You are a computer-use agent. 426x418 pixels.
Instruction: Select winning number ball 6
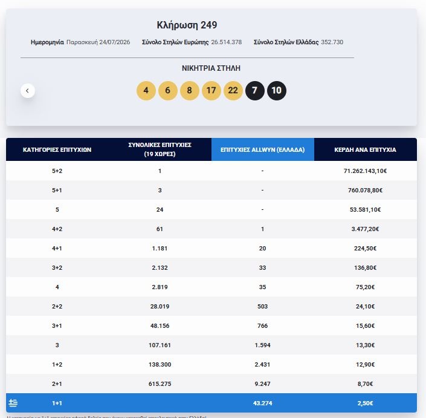(167, 91)
